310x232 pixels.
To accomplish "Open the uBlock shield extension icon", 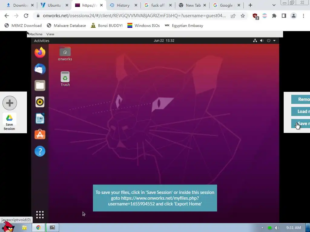I will point(256,16).
